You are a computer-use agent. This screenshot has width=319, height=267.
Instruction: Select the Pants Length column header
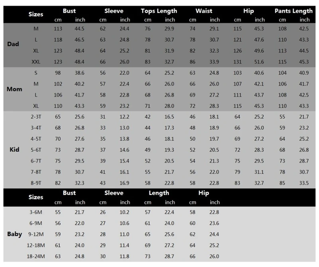point(293,11)
